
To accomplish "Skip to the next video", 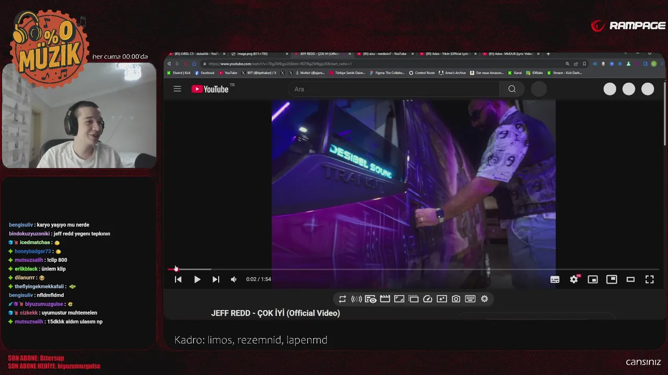I will [x=216, y=279].
